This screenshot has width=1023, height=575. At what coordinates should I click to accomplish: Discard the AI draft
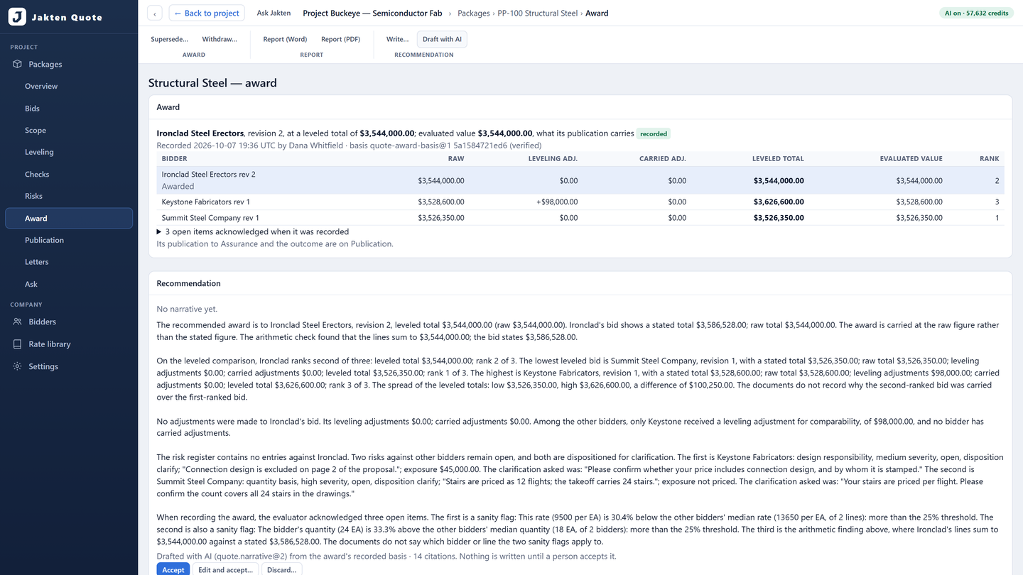click(x=282, y=569)
